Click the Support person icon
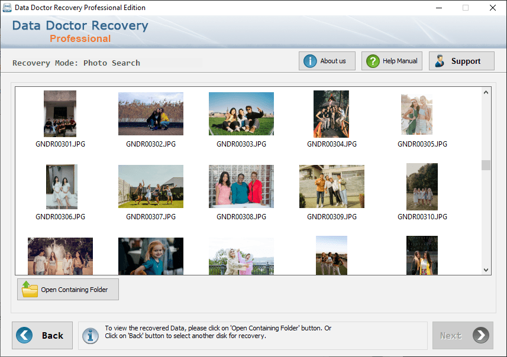Image resolution: width=507 pixels, height=357 pixels. pyautogui.click(x=440, y=61)
